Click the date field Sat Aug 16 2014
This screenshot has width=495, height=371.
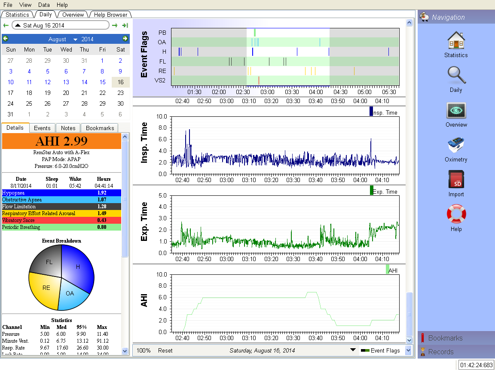pyautogui.click(x=61, y=25)
